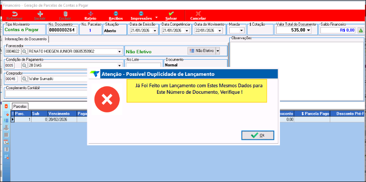The height and width of the screenshot is (182, 366).
Task: Click the Incluir plus toolbar button
Action: pyautogui.click(x=40, y=16)
